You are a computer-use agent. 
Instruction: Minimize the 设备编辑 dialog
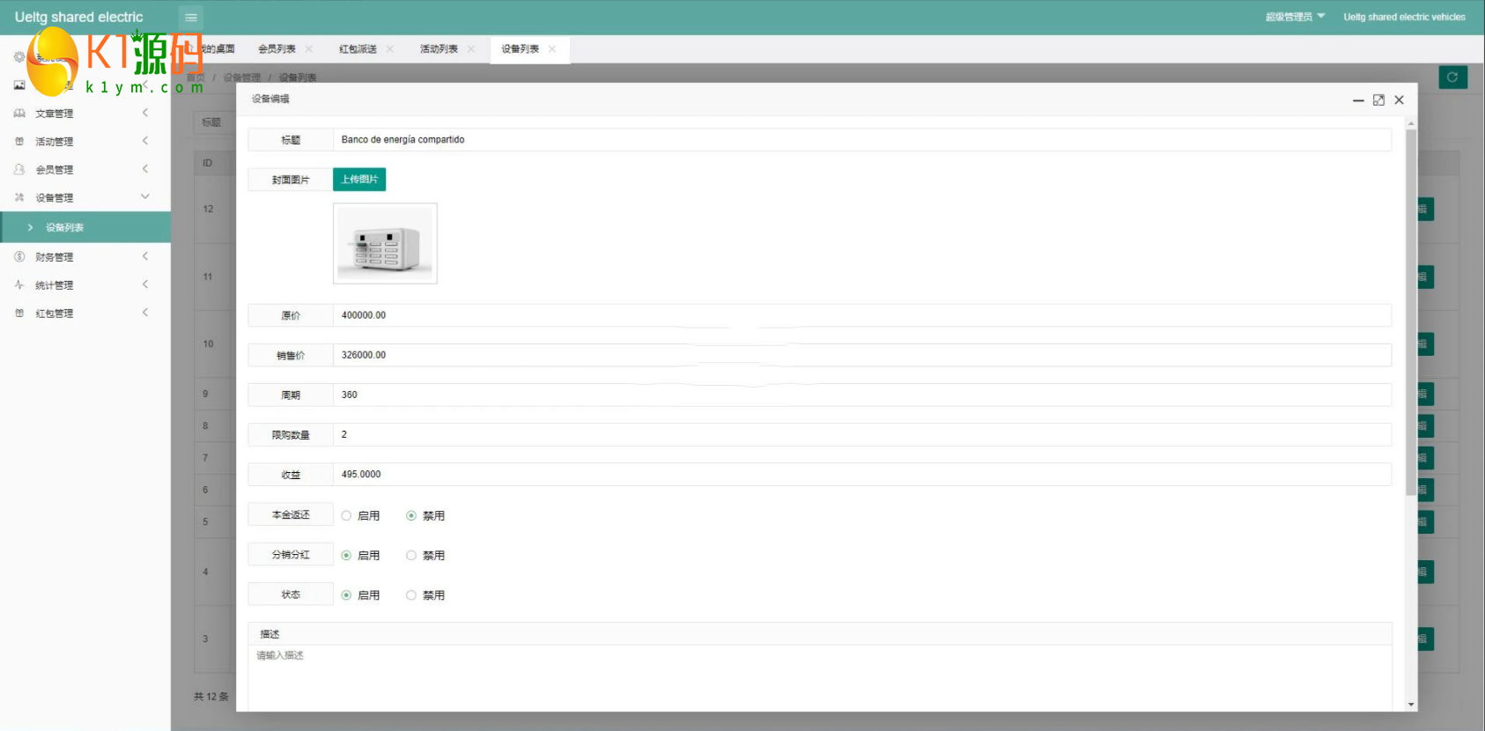[x=1358, y=100]
